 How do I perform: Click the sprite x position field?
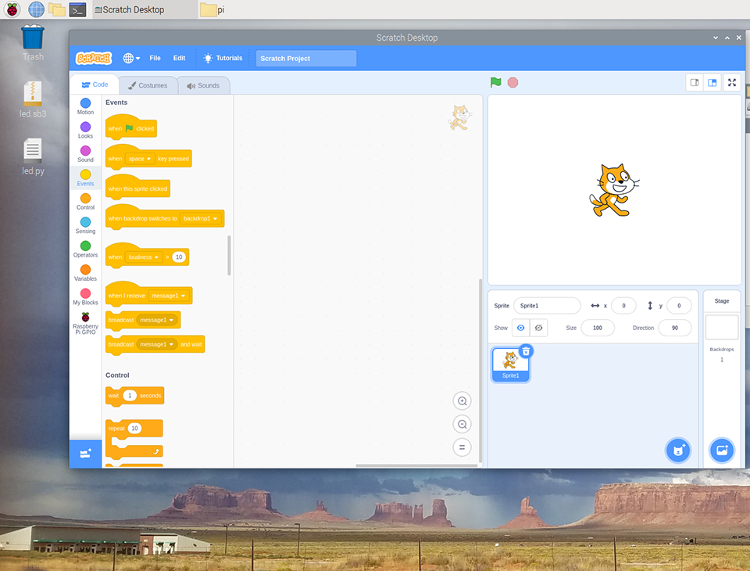click(623, 306)
